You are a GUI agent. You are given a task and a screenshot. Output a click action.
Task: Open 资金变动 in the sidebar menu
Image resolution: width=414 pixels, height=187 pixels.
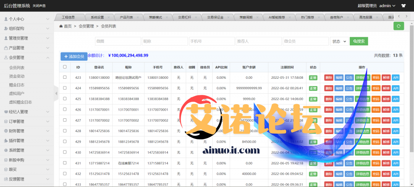click(x=17, y=76)
